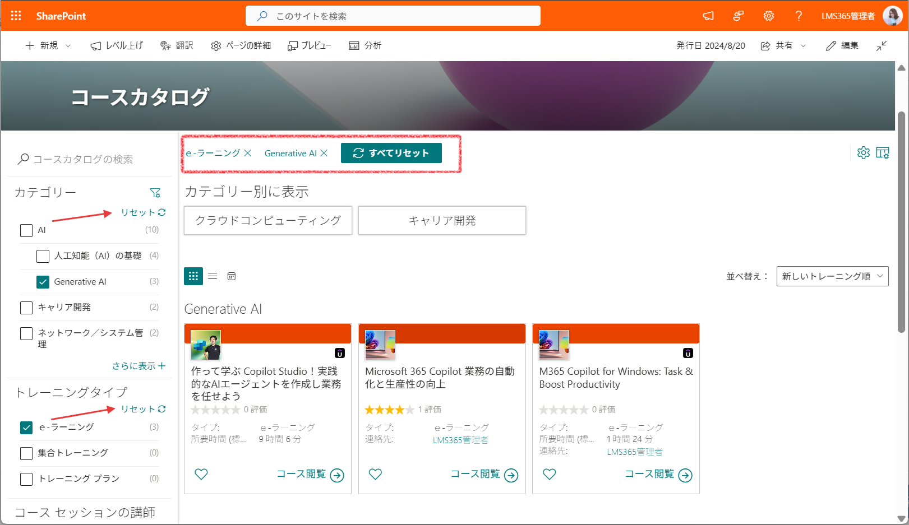This screenshot has height=525, width=909.
Task: Check the 人工知能（AI）の基礎 checkbox
Action: click(43, 256)
